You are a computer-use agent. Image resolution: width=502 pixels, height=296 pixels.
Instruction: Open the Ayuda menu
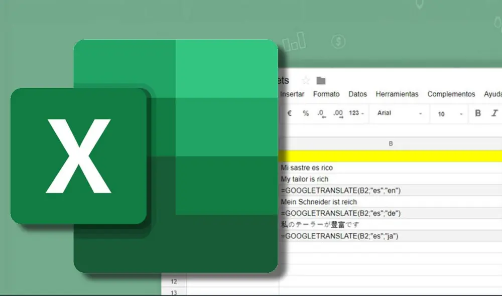[491, 94]
